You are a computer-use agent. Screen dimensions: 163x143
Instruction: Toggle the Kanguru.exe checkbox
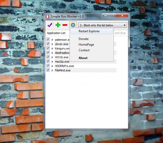pos(48,48)
